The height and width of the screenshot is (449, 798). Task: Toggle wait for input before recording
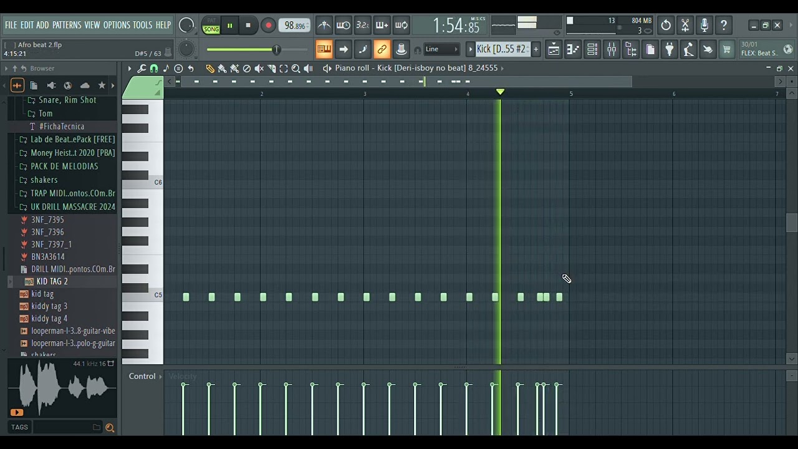click(344, 26)
